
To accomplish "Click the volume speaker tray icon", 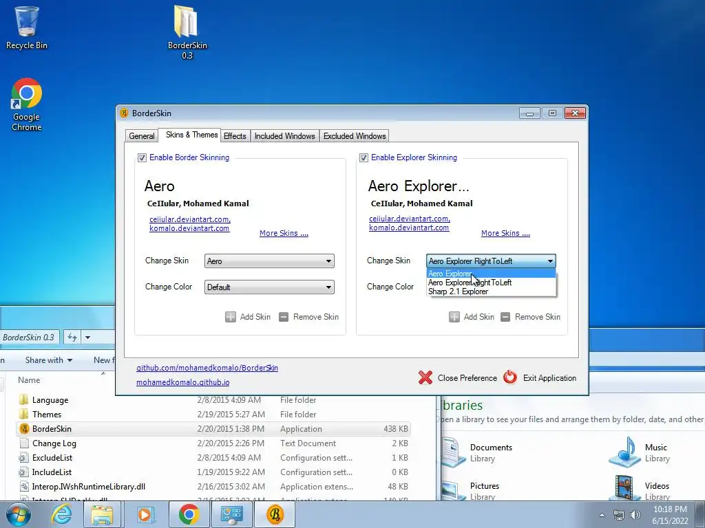I will pyautogui.click(x=635, y=515).
